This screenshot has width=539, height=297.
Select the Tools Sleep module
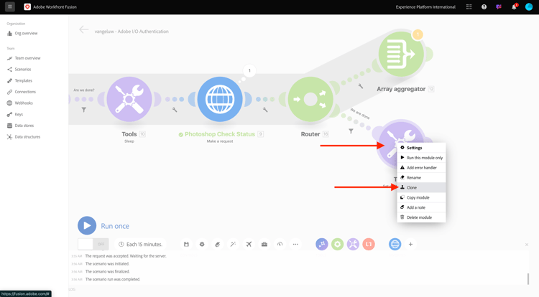129,99
